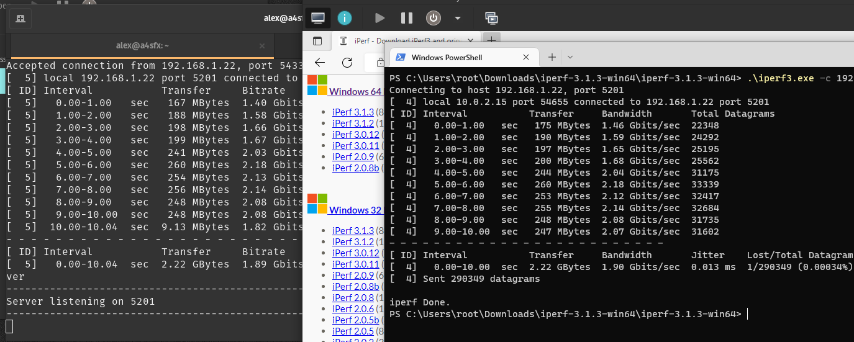The height and width of the screenshot is (342, 854).
Task: Click iPerf 3.1.2 link under Windows 32
Action: pyautogui.click(x=353, y=241)
